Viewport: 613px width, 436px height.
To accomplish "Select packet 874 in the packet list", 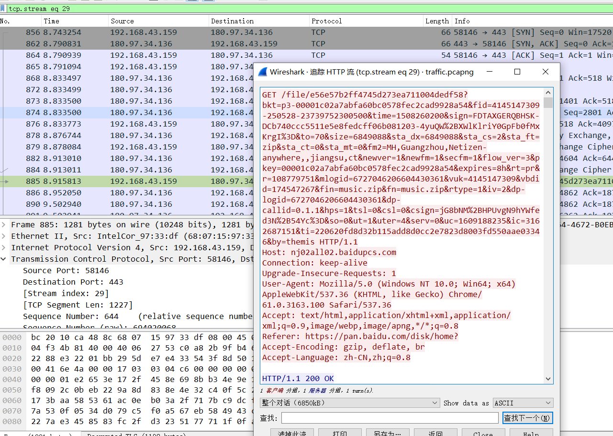I will pyautogui.click(x=127, y=113).
